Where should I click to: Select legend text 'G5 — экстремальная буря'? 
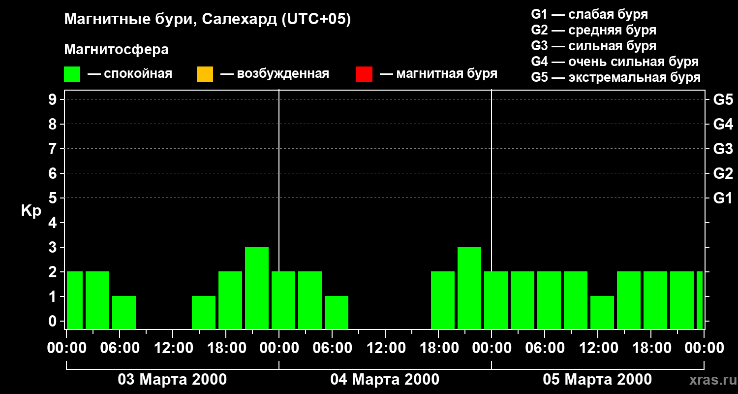615,77
